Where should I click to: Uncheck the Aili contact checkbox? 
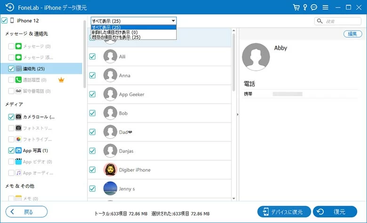92,57
